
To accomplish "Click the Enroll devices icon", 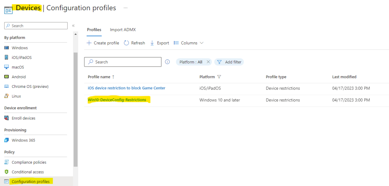I will pyautogui.click(x=7, y=118).
